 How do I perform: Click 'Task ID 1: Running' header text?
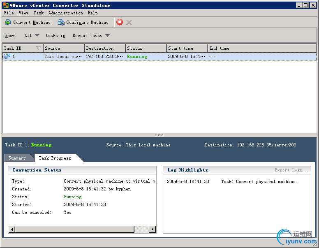[28, 145]
